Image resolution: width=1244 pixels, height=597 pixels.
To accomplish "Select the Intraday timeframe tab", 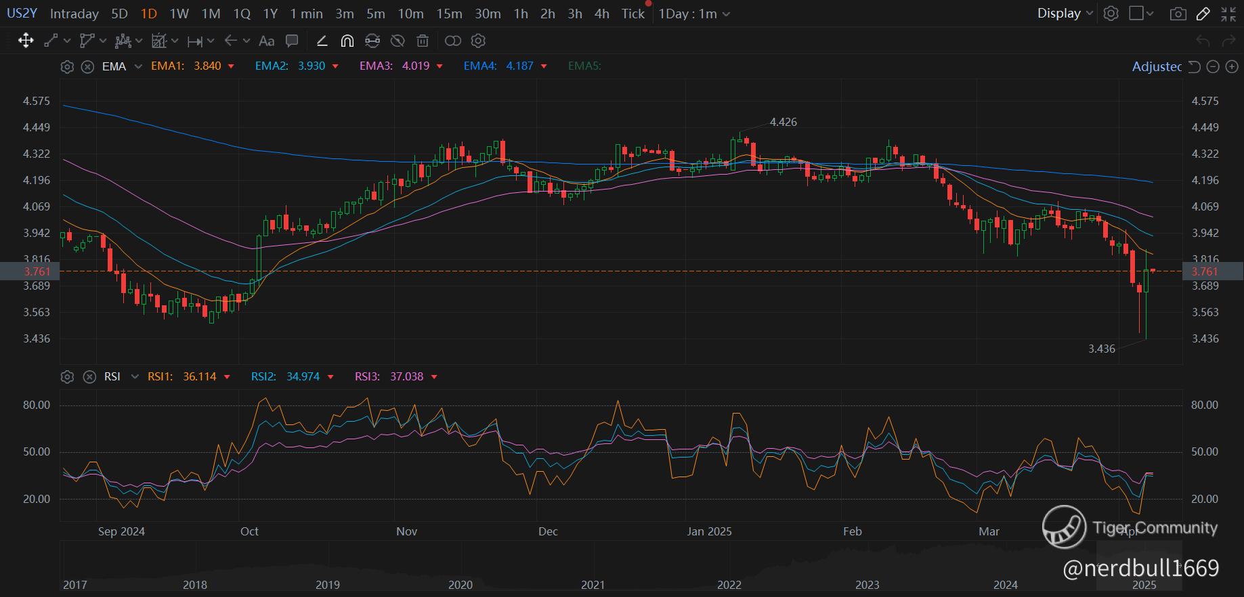I will pos(74,14).
